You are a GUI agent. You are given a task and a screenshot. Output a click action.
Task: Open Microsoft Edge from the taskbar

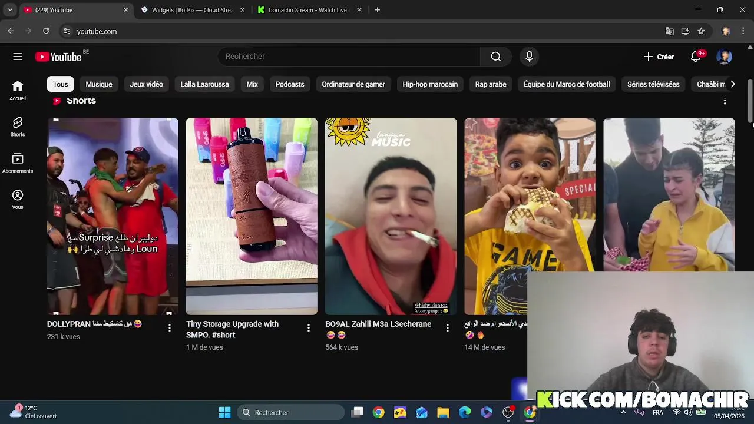(465, 412)
